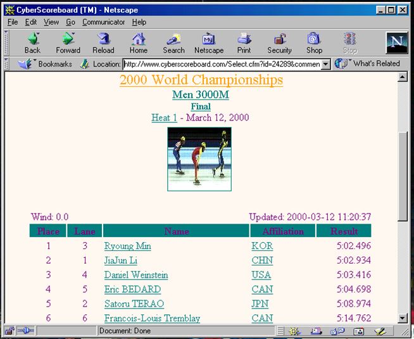Open the Communicator menu

click(103, 22)
